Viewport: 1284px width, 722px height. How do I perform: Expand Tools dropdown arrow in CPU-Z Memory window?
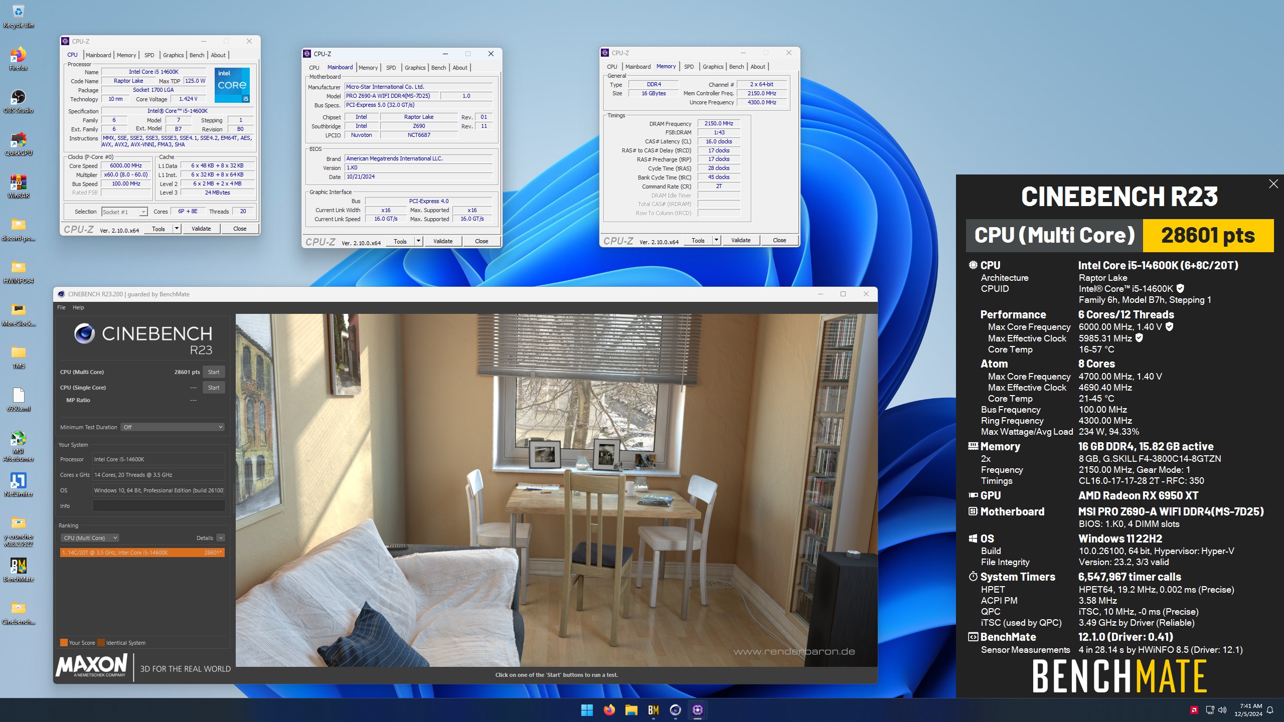[716, 240]
